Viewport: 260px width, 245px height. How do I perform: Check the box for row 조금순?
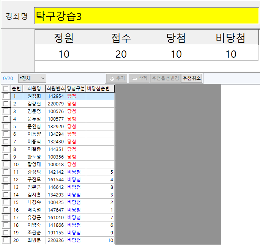point(6,232)
